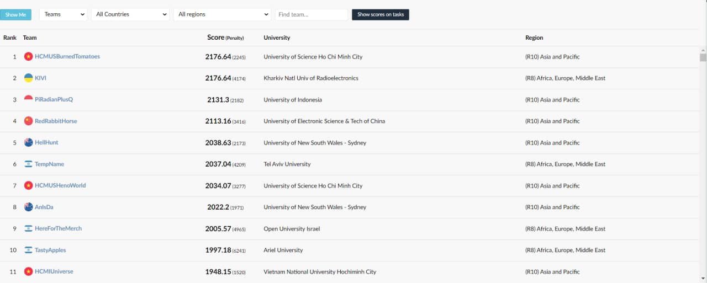The image size is (707, 283).
Task: Click Show scores on tasks button
Action: (381, 14)
